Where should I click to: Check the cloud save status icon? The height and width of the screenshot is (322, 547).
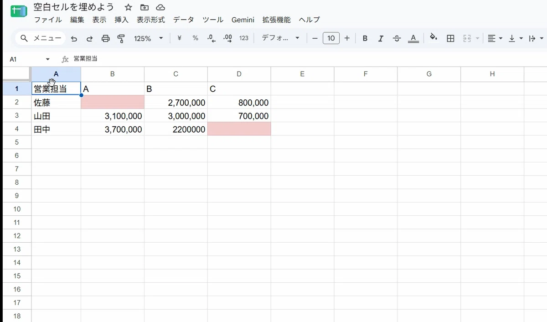click(160, 7)
